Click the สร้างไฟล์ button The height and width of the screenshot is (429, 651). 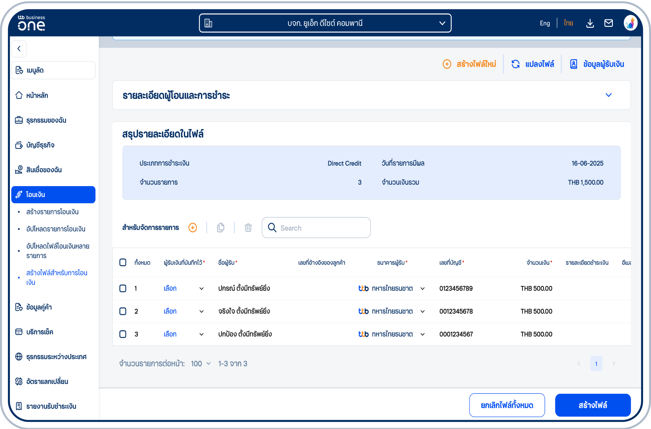click(593, 405)
